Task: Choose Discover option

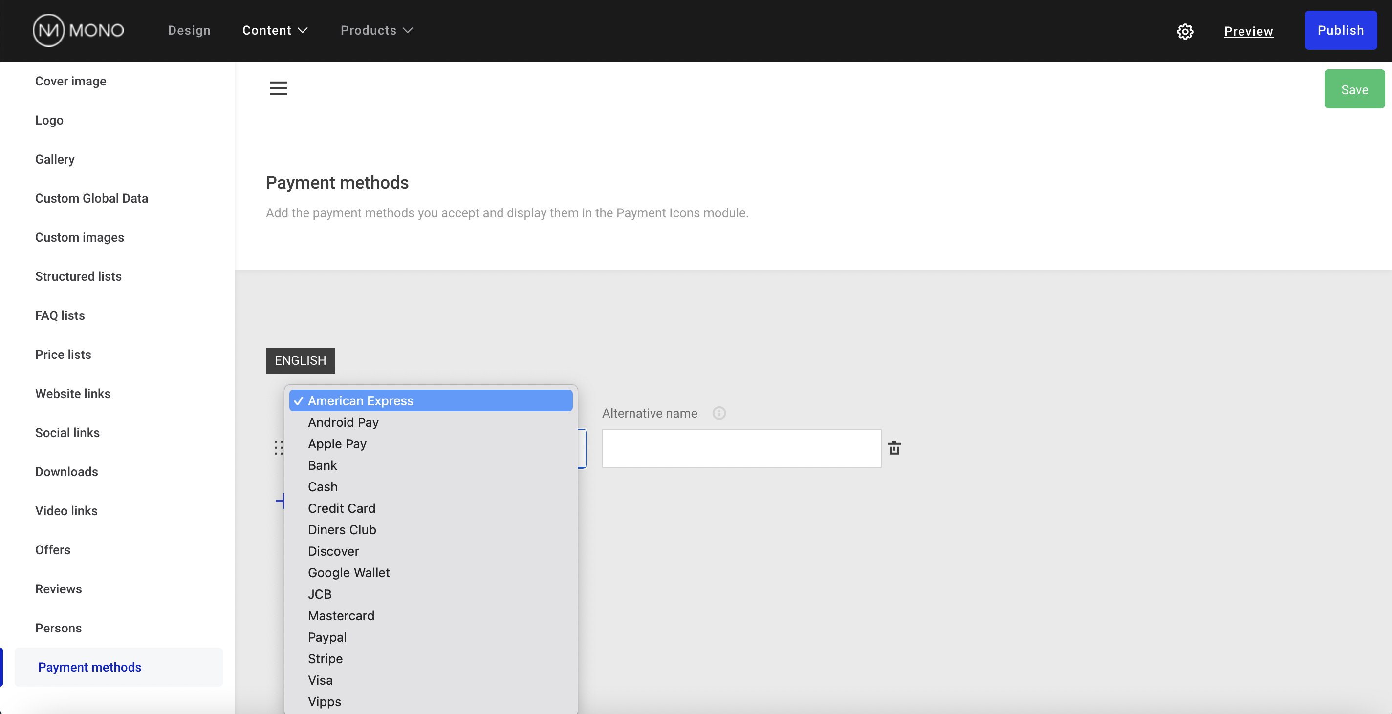Action: pyautogui.click(x=431, y=551)
